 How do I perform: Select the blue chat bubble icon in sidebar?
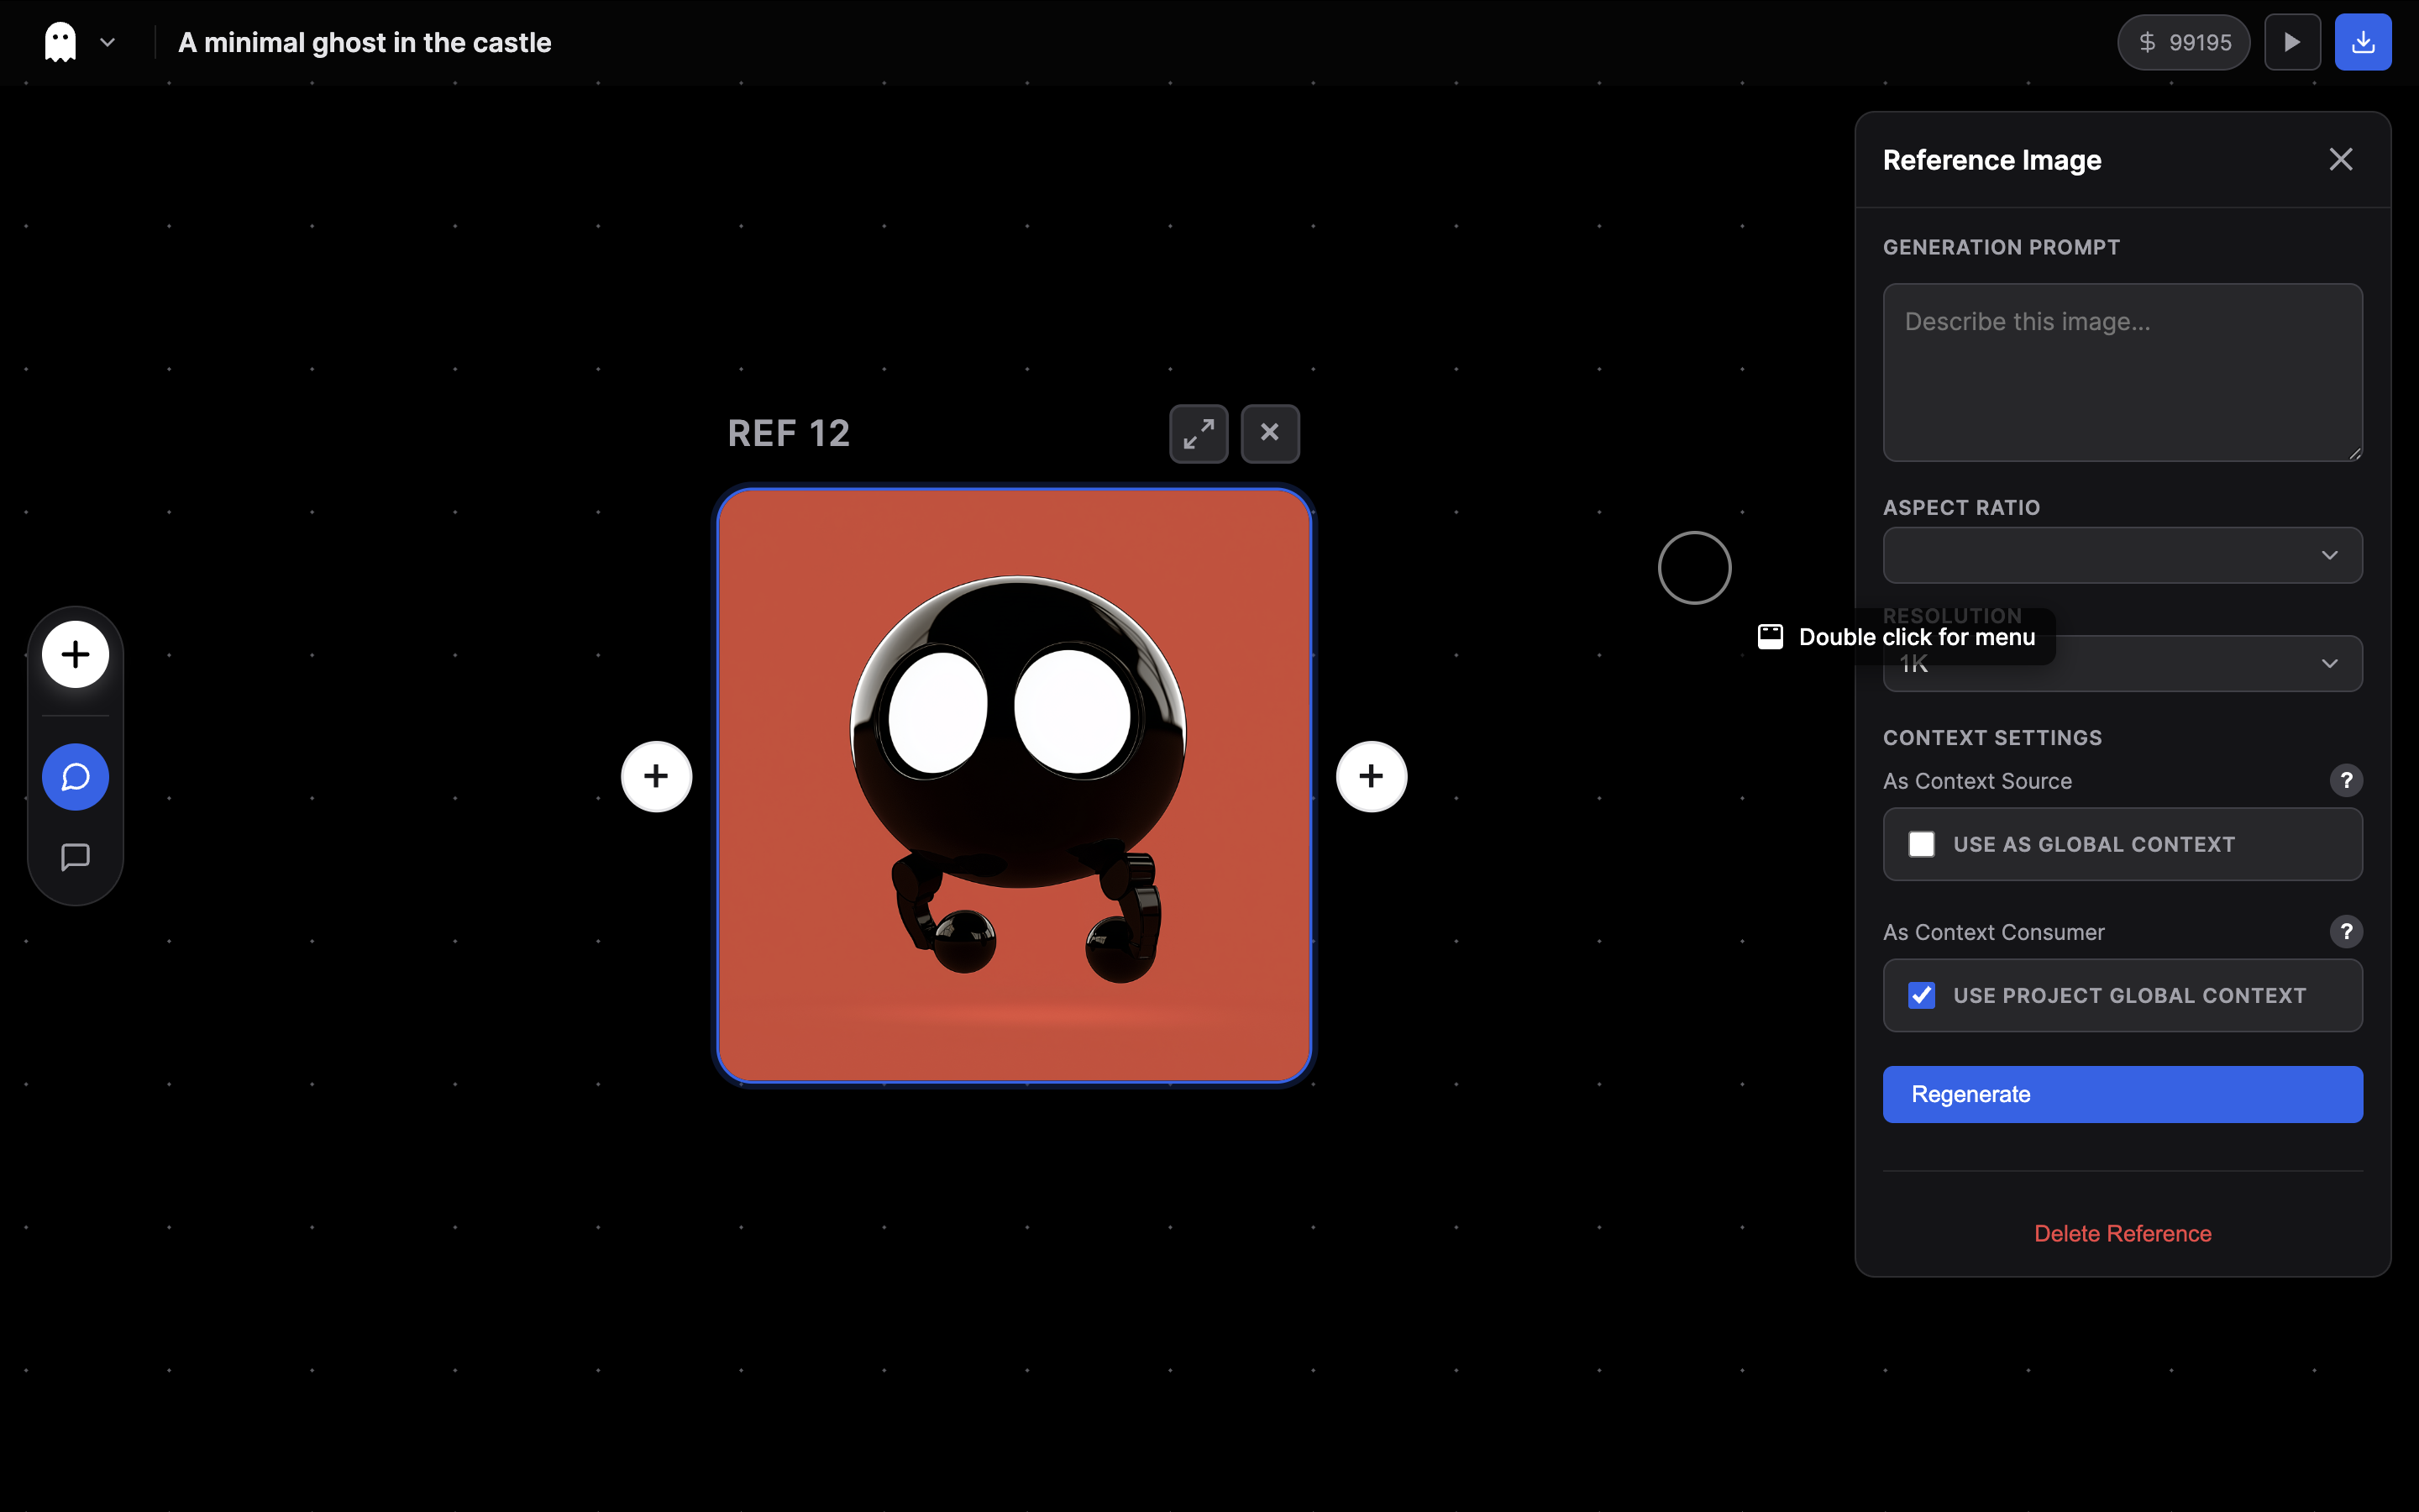pos(75,776)
